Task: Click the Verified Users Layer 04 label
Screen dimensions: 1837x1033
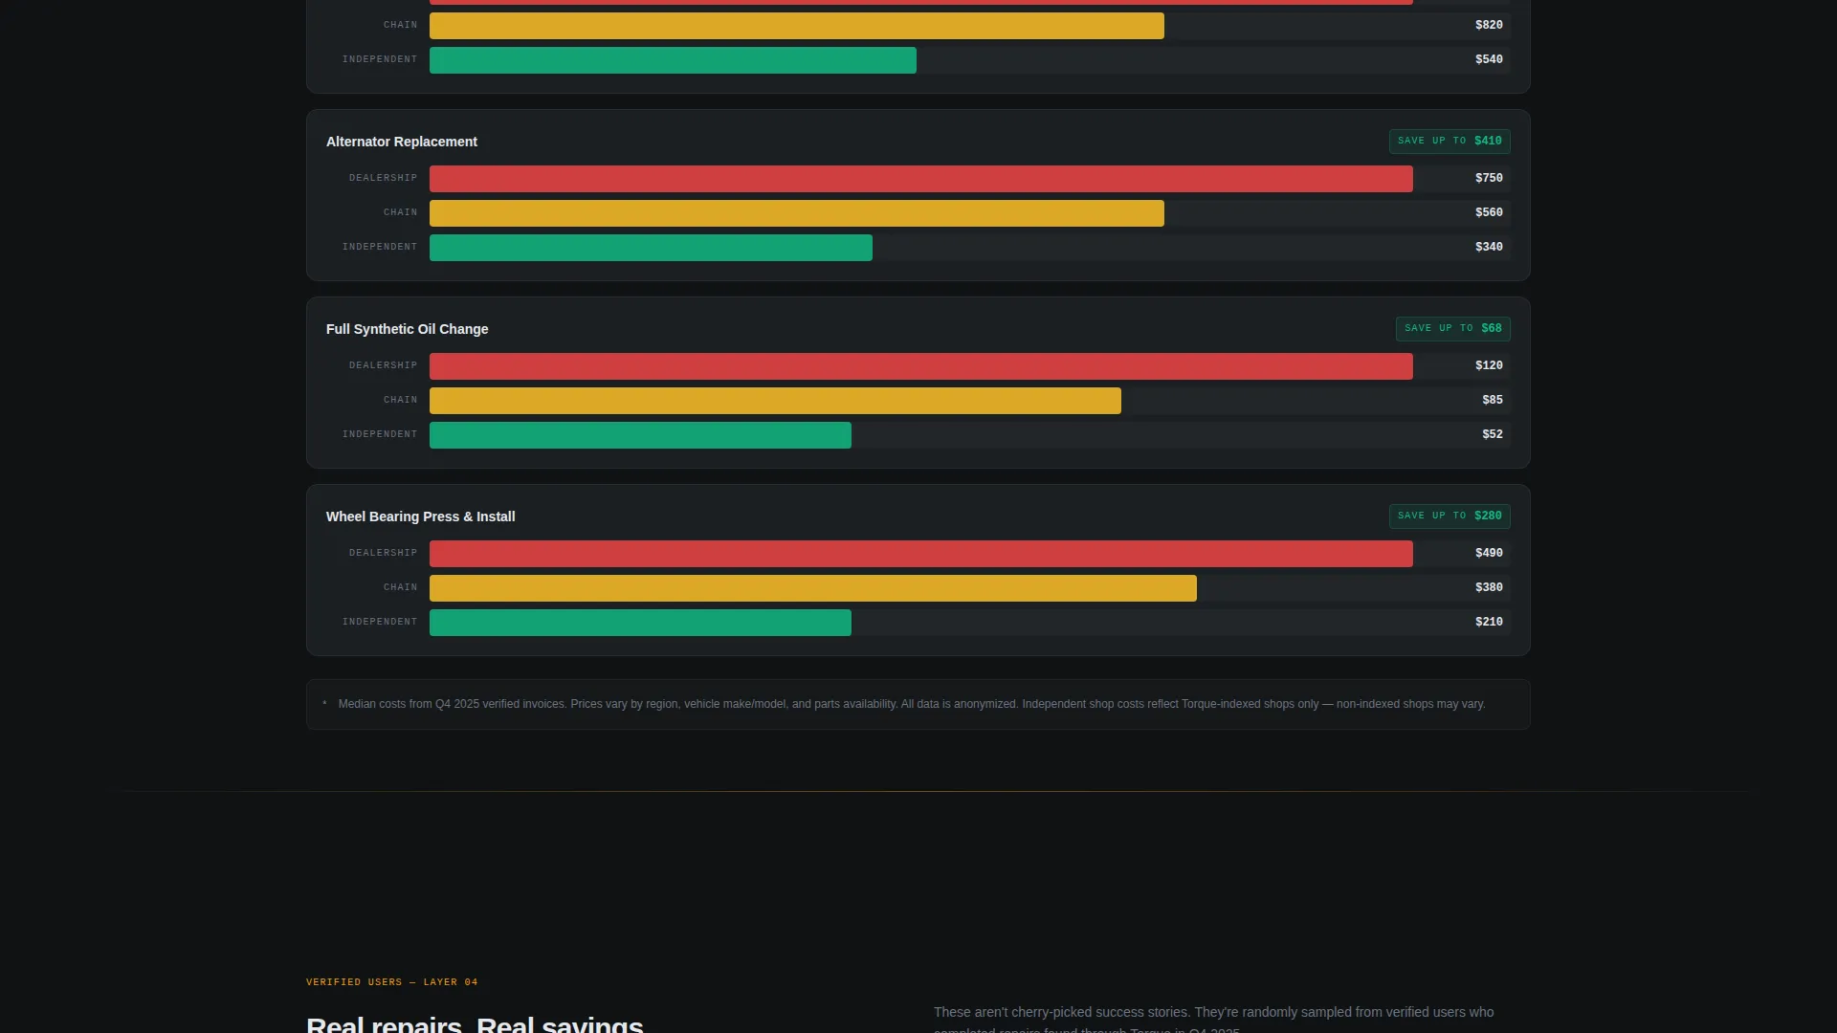Action: point(391,982)
